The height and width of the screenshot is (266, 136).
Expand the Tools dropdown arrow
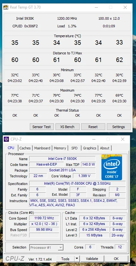click(x=77, y=259)
